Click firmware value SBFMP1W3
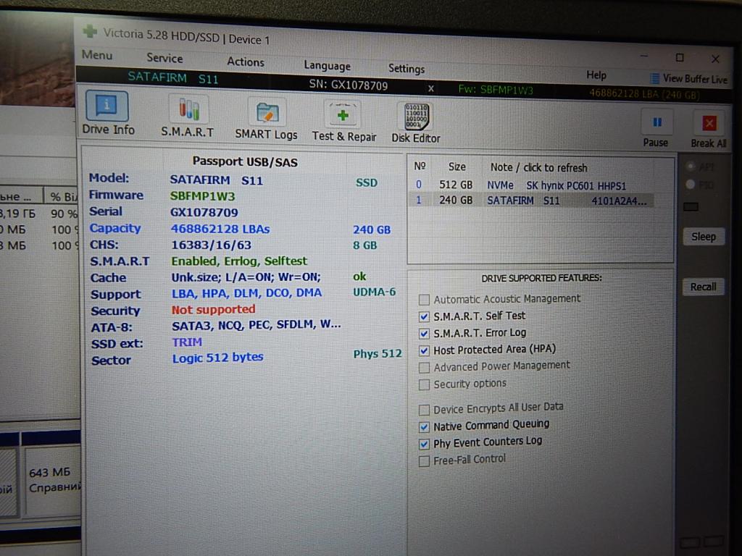 [x=202, y=196]
